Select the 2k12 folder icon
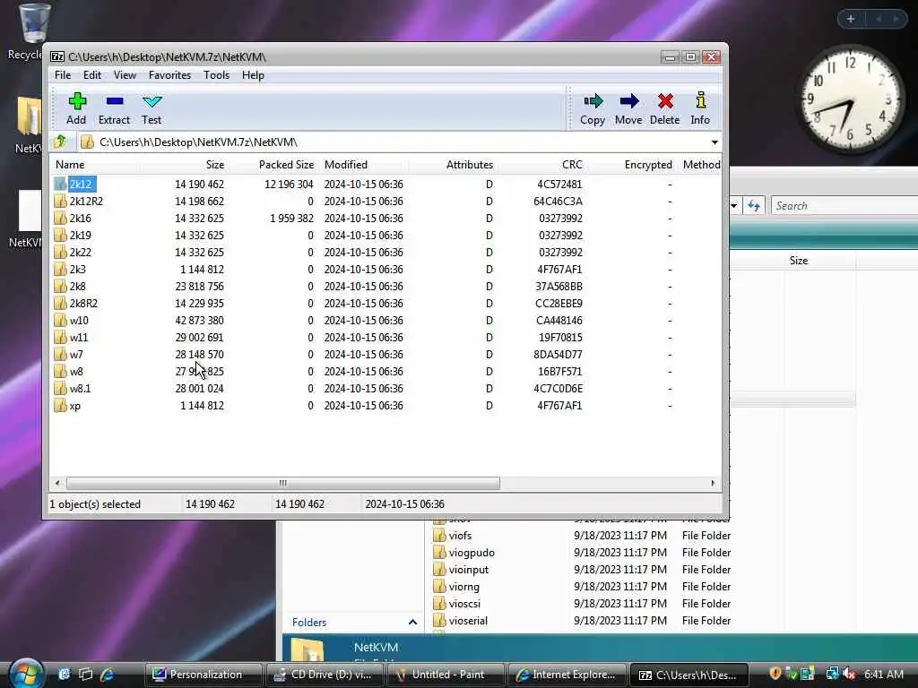This screenshot has height=688, width=918. 60,185
